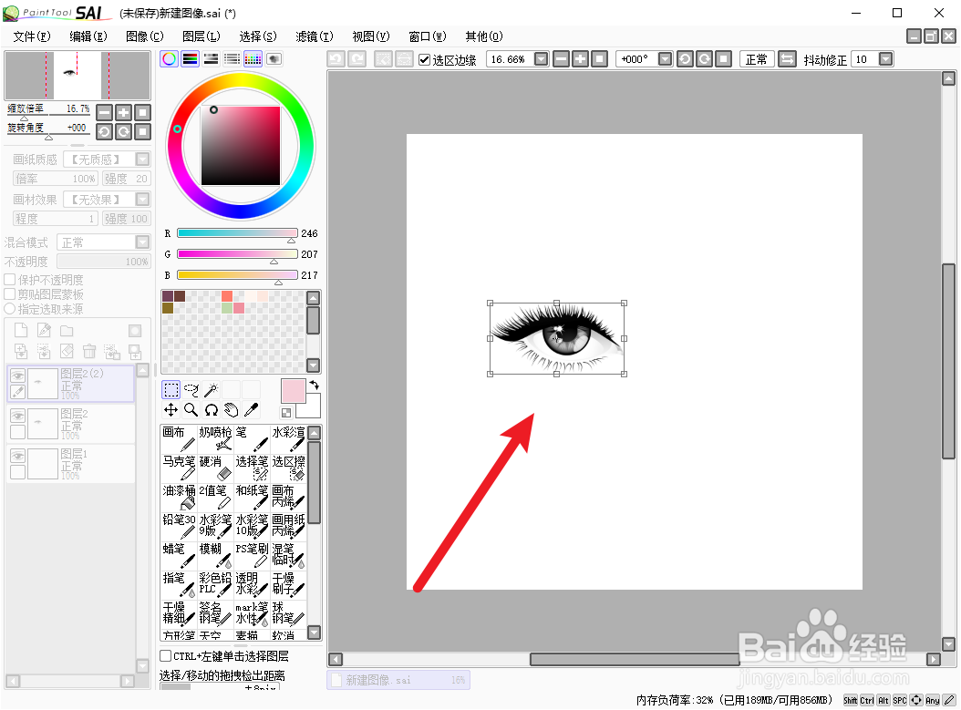The image size is (961, 710).
Task: Swap foreground and background colors
Action: pos(315,386)
